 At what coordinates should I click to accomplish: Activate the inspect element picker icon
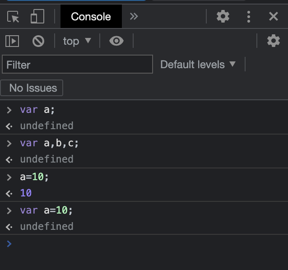14,17
